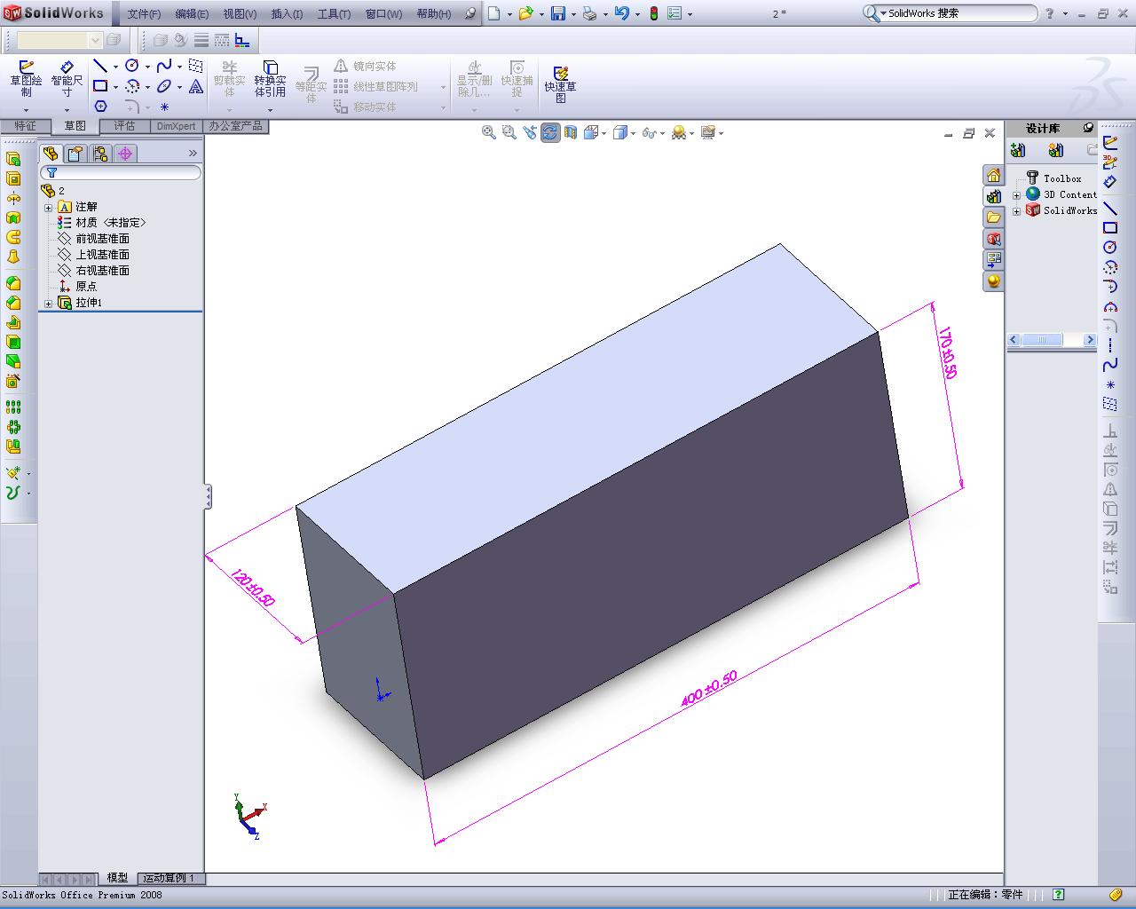Toggle the Rotate View button
Viewport: 1136px width, 909px height.
(x=550, y=132)
